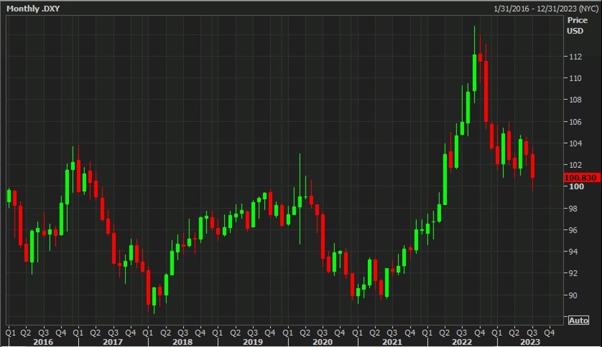
Task: Click the 90 price axis label
Action: point(573,295)
